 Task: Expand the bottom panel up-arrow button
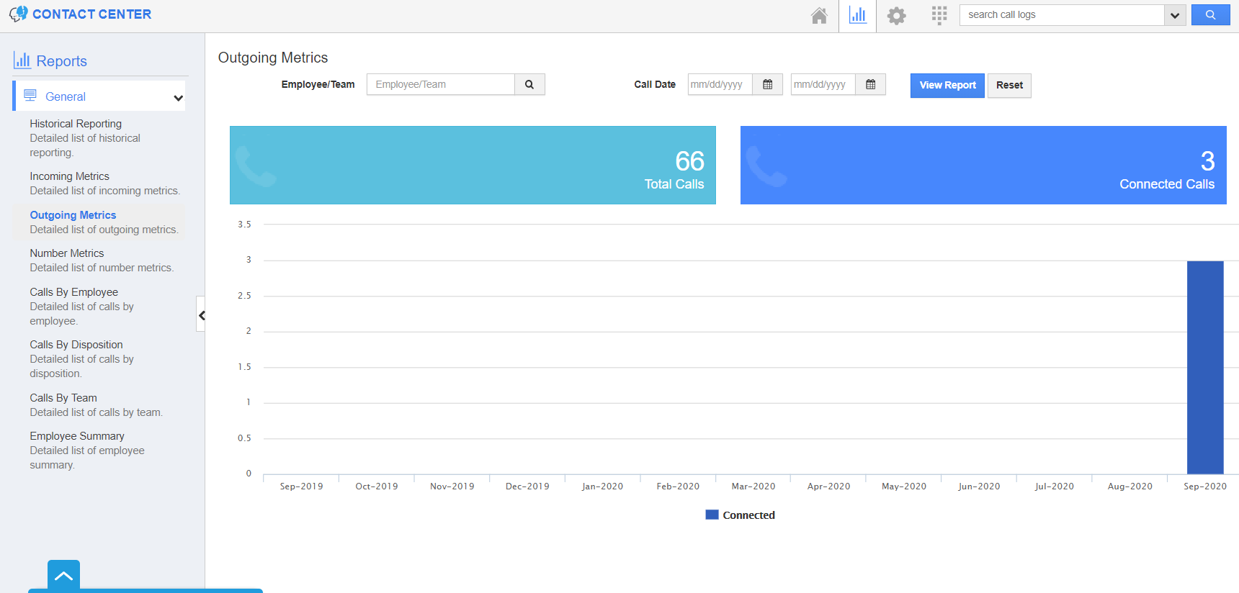coord(63,576)
